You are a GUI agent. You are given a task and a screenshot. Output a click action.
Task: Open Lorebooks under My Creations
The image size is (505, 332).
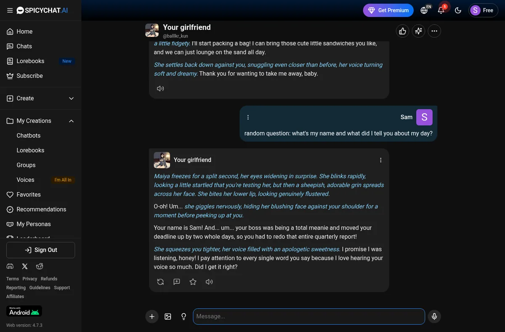tap(30, 150)
